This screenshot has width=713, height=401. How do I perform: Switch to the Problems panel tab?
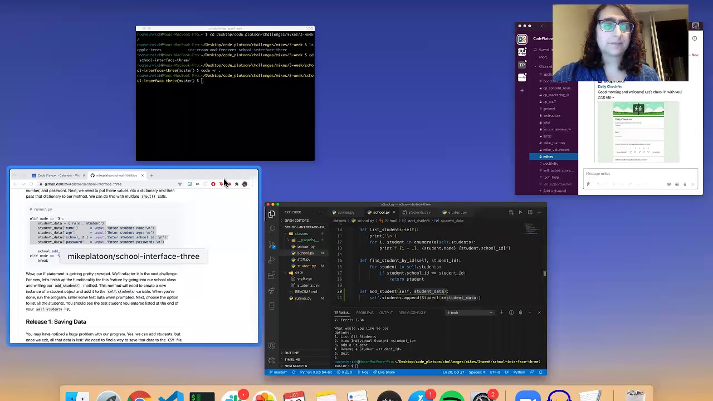pos(365,312)
